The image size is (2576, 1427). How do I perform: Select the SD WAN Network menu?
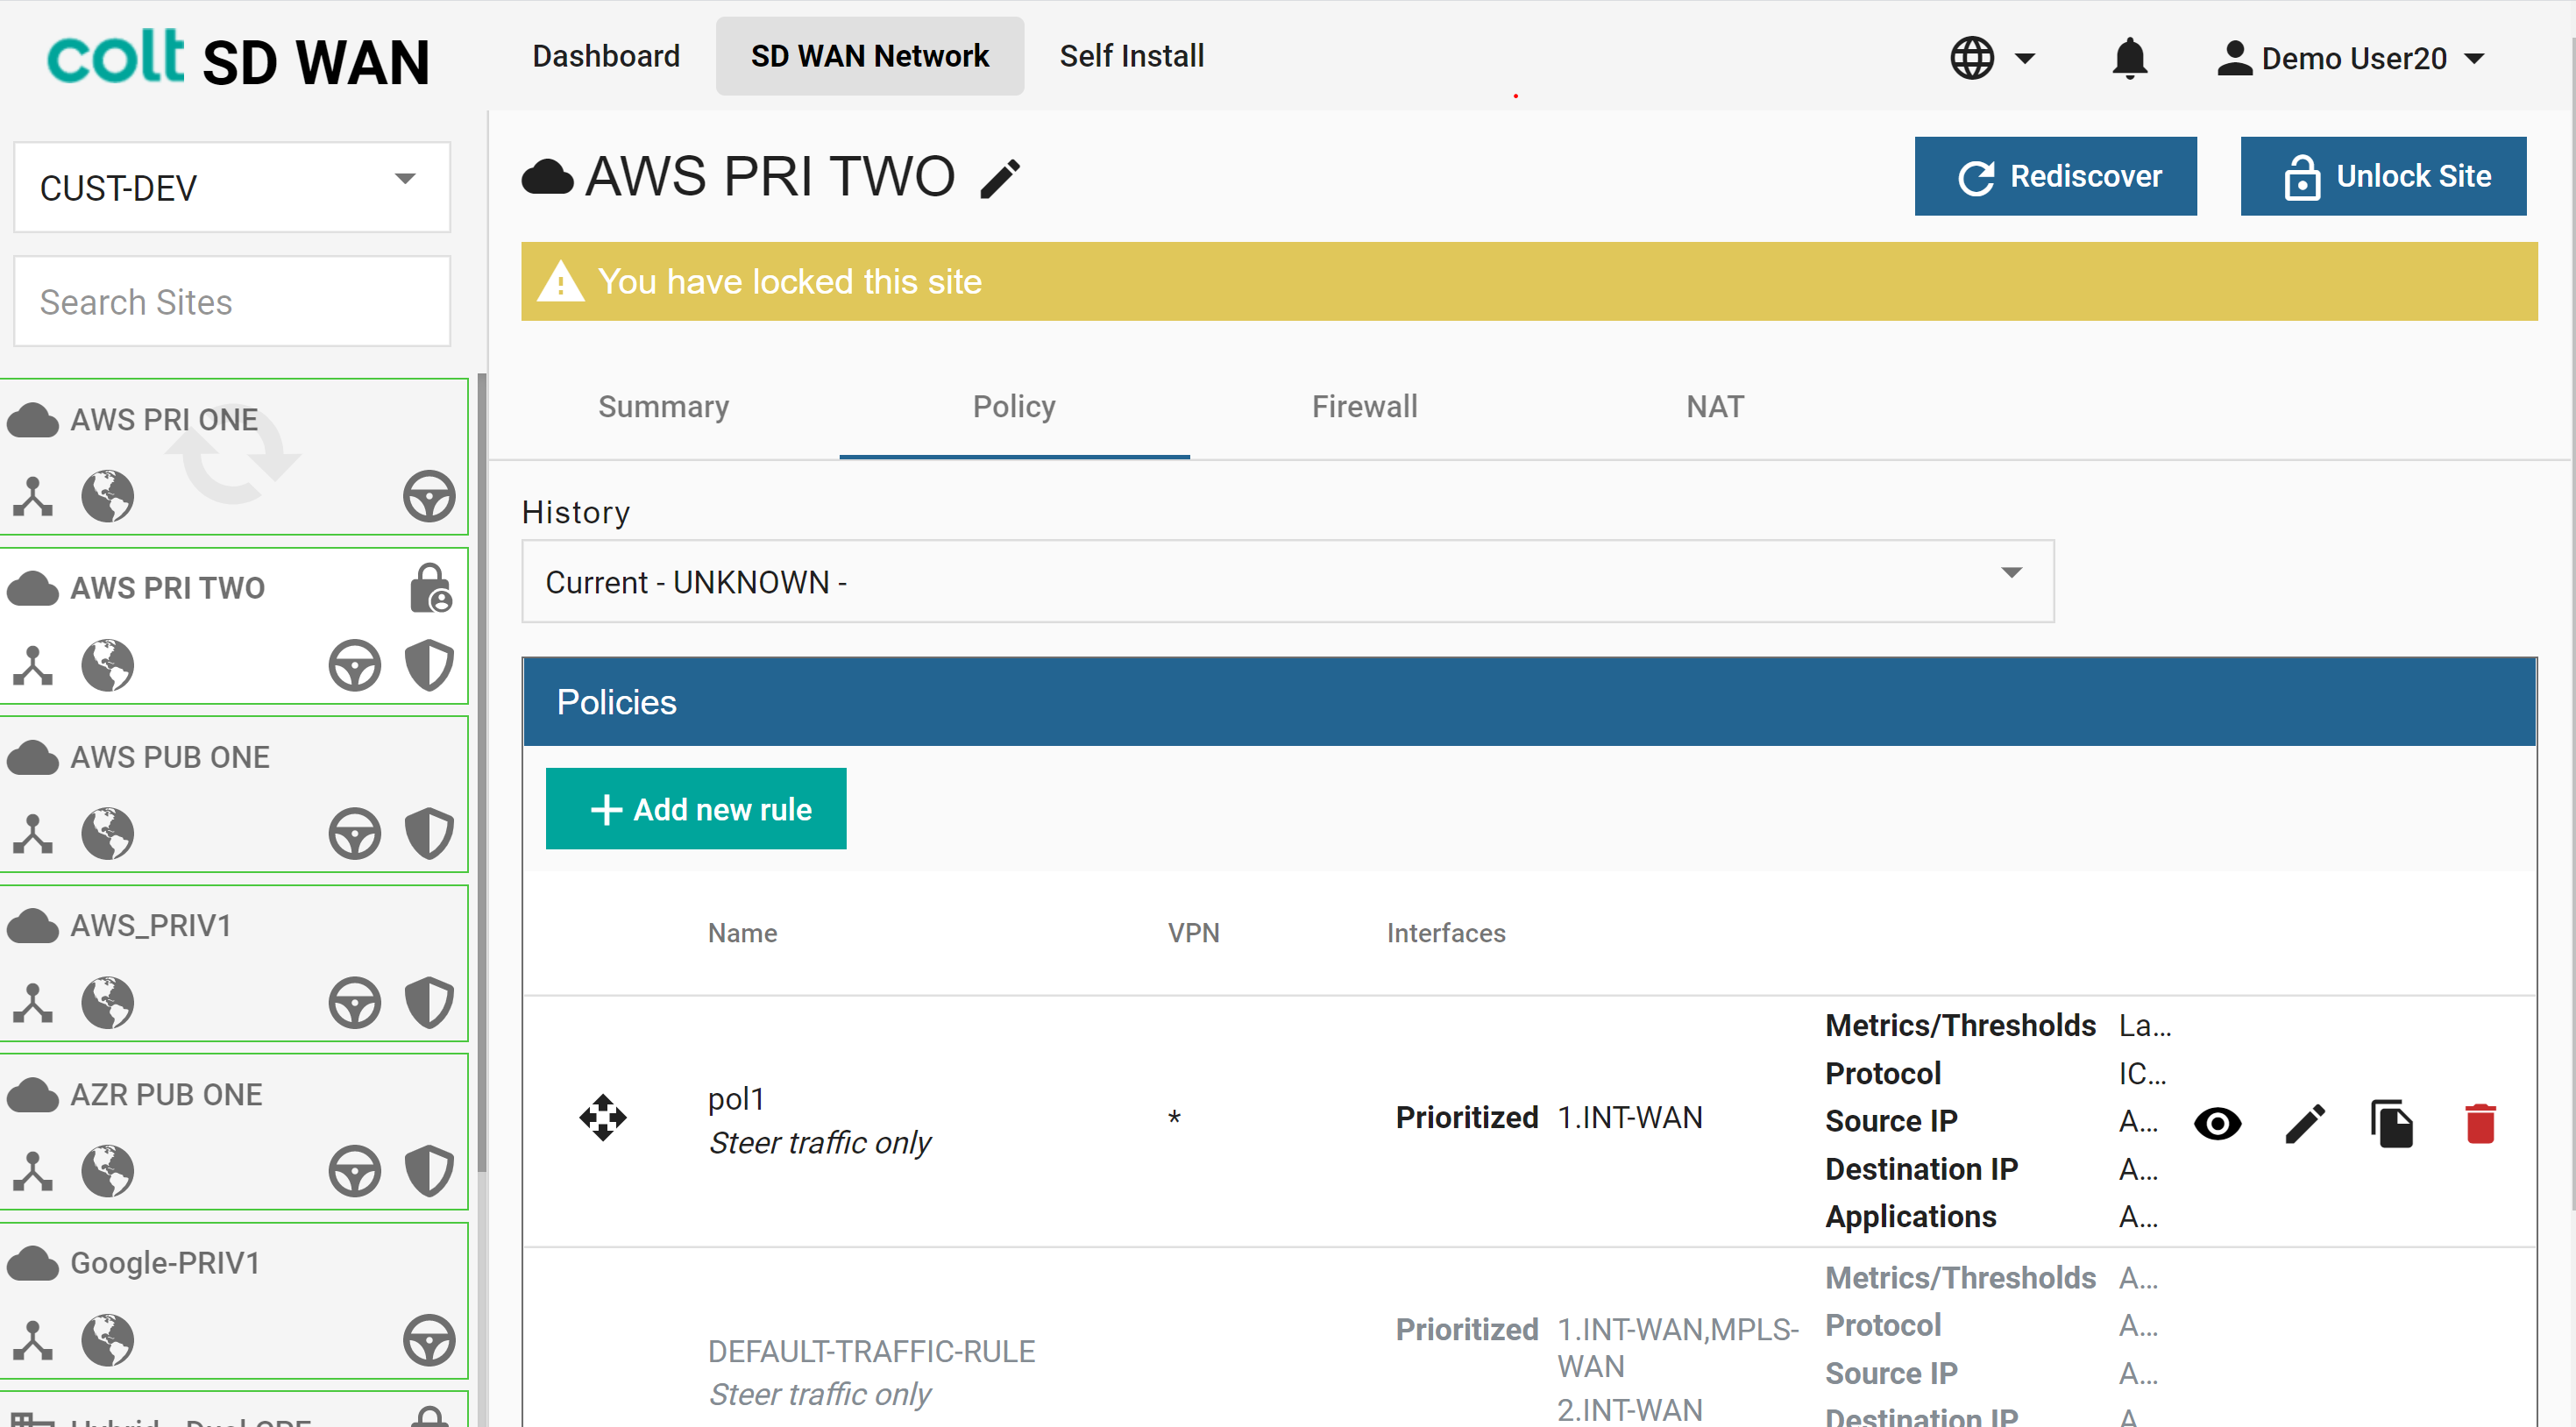pyautogui.click(x=870, y=56)
